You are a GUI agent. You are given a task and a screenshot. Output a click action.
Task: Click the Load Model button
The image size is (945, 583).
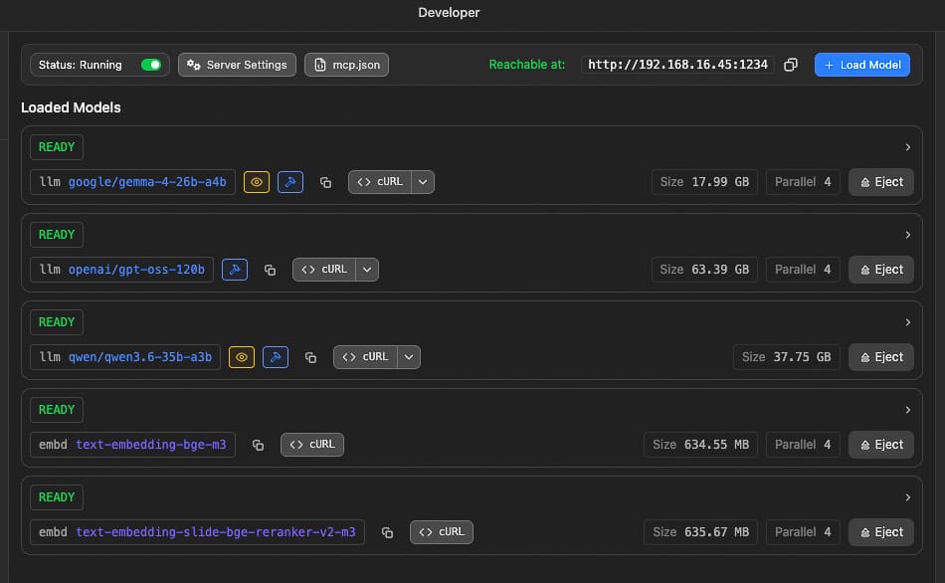pyautogui.click(x=861, y=65)
